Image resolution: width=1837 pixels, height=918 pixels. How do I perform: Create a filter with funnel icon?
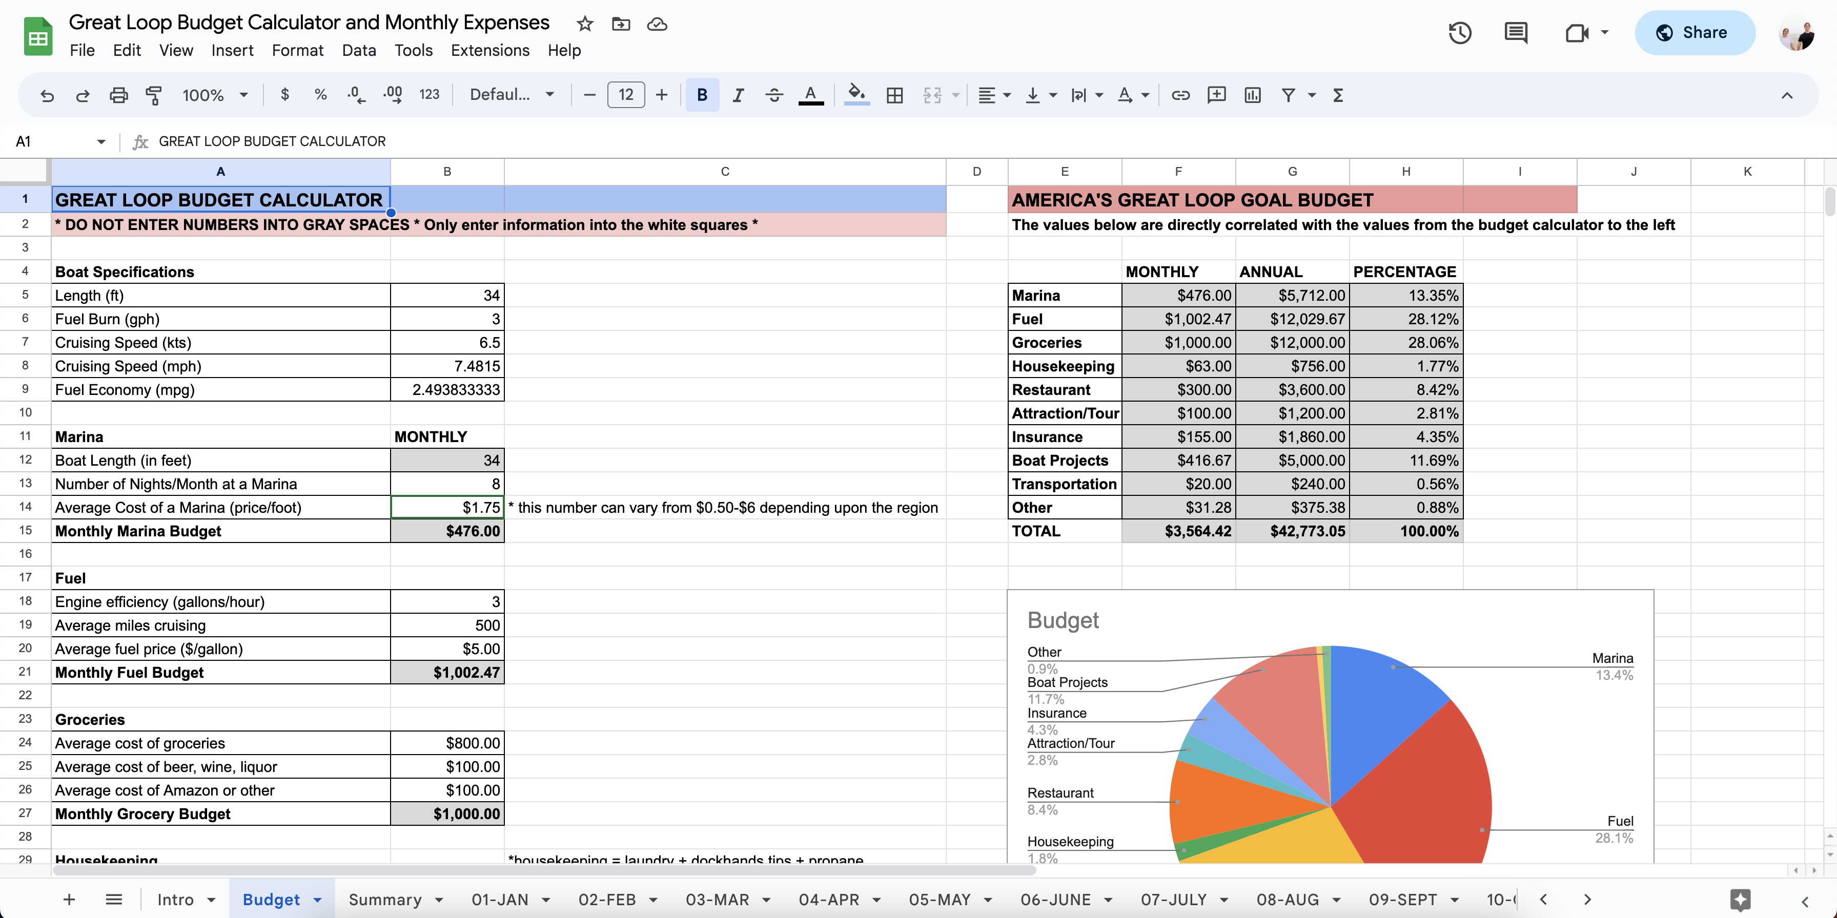[1288, 95]
